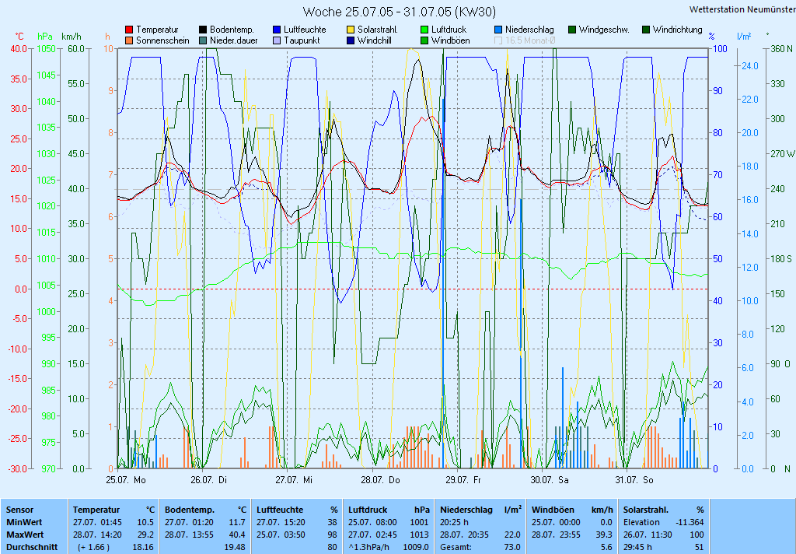Image resolution: width=796 pixels, height=554 pixels.
Task: Click the blue Luftfeuchte legend swatch
Action: pos(277,30)
